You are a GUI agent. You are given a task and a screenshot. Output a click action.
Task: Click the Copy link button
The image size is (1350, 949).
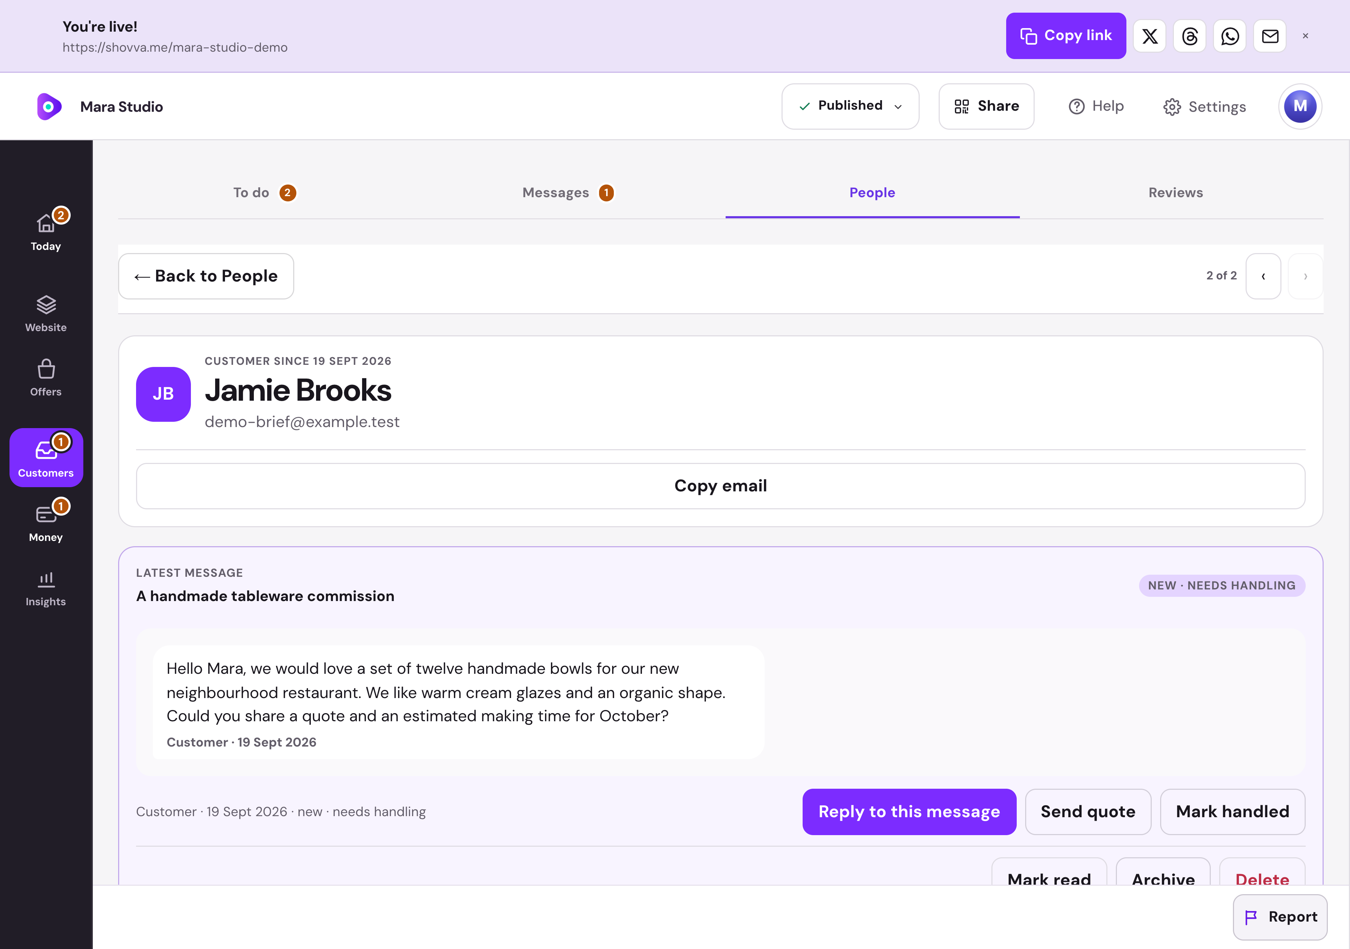(1066, 36)
